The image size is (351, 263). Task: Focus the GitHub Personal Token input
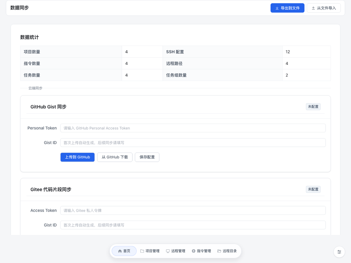click(193, 128)
